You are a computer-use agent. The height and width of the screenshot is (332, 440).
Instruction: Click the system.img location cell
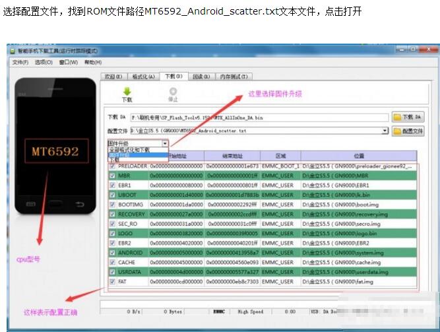coord(359,253)
